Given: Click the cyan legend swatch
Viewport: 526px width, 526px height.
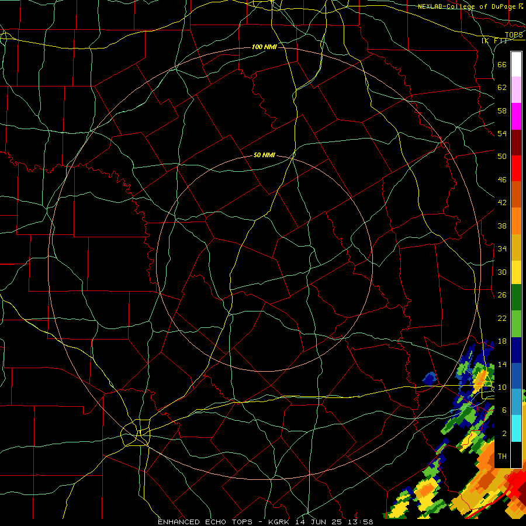Looking at the screenshot, I should 516,428.
